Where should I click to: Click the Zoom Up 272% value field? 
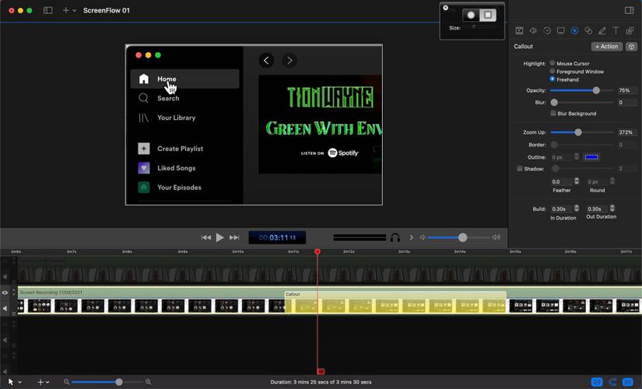(627, 132)
